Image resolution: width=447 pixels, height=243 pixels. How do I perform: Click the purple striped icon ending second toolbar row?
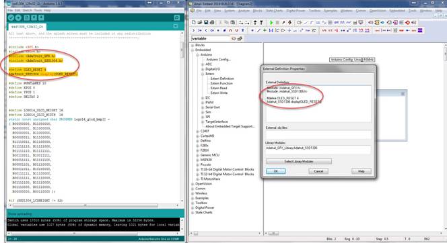[x=420, y=30]
